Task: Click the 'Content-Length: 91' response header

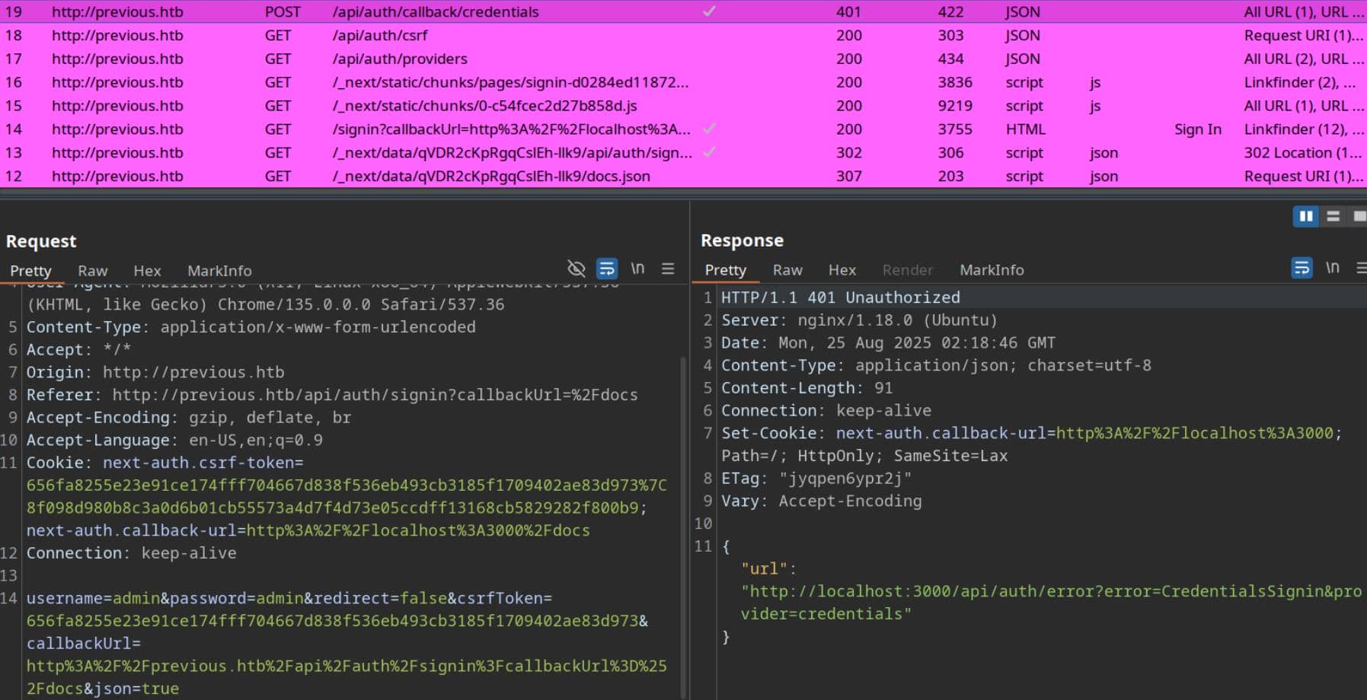Action: tap(806, 388)
